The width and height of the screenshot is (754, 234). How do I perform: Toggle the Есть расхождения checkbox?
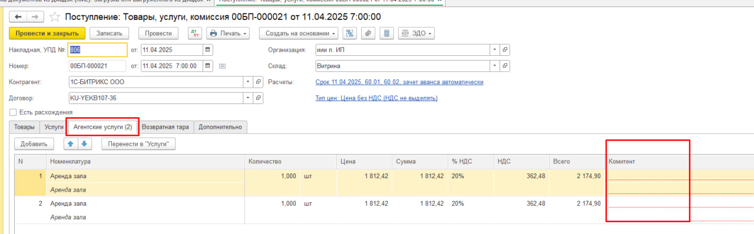click(13, 112)
